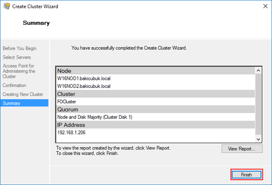Select the Select Servers step

(17, 57)
